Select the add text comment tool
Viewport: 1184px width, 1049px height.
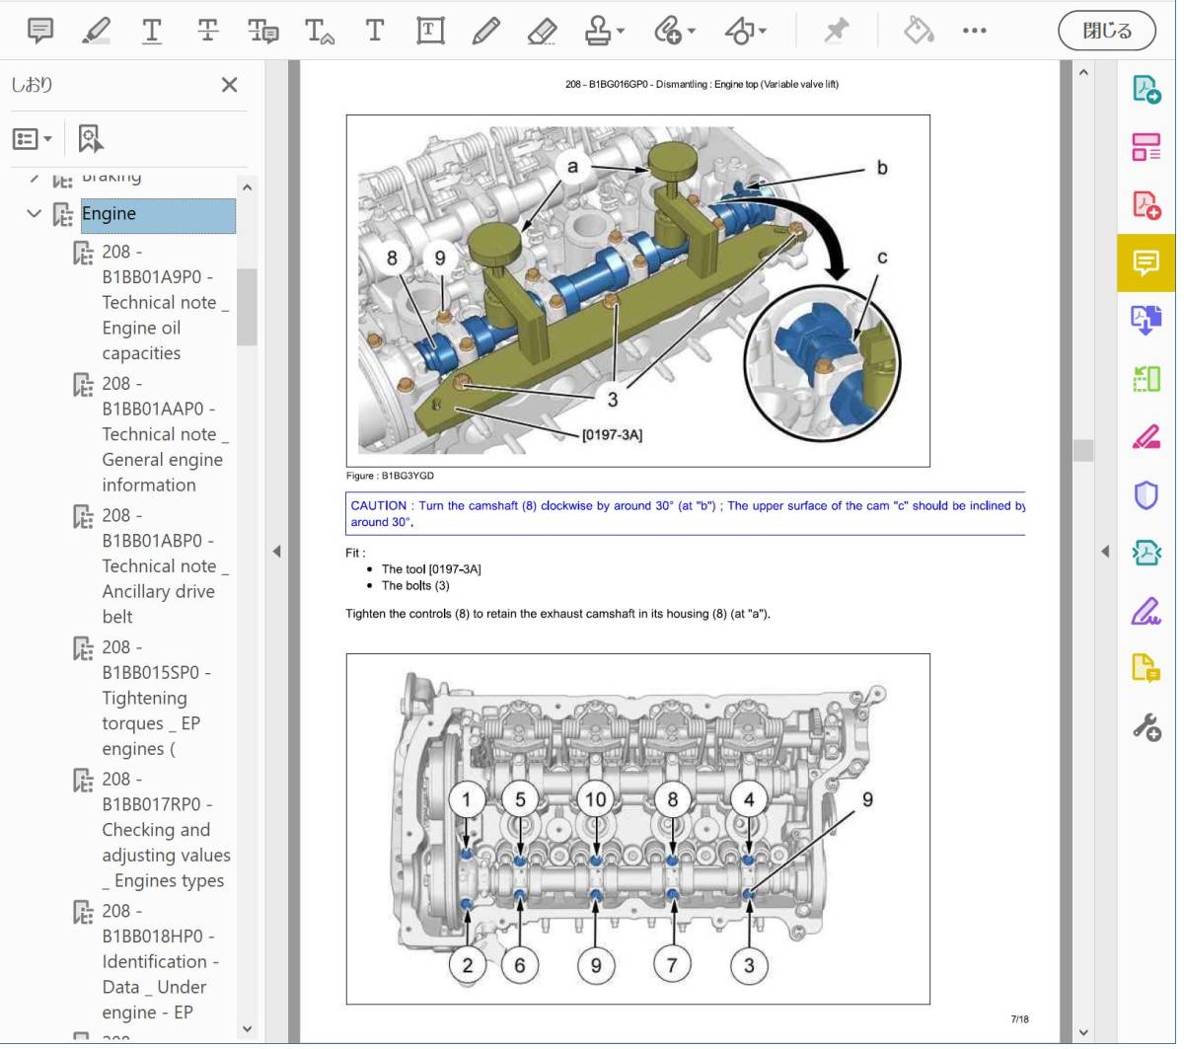374,31
